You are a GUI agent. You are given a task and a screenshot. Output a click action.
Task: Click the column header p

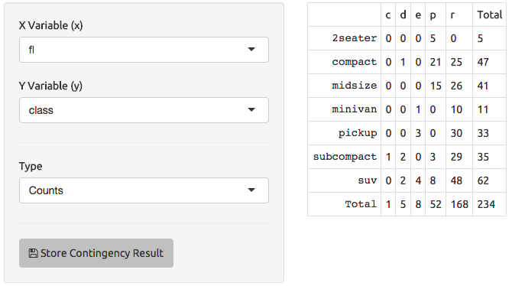click(433, 16)
